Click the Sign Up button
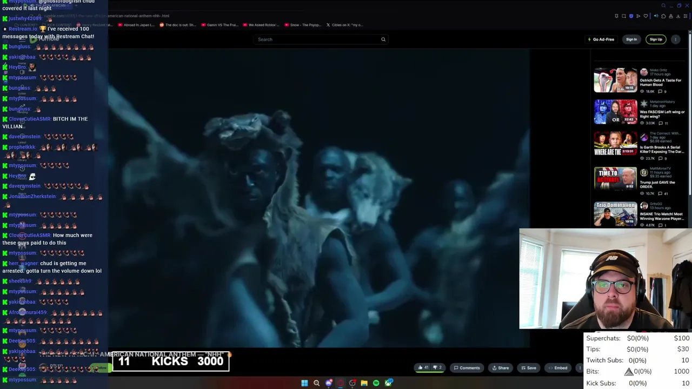This screenshot has height=389, width=692. click(x=656, y=39)
